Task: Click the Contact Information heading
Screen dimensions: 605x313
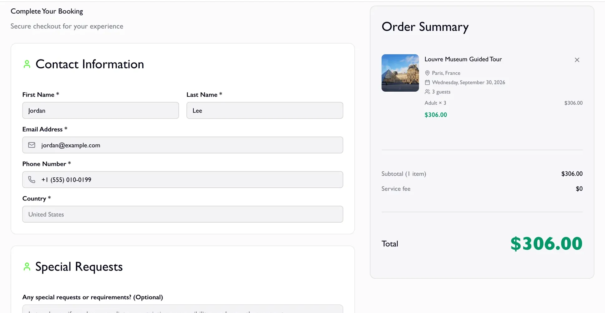Action: [90, 64]
